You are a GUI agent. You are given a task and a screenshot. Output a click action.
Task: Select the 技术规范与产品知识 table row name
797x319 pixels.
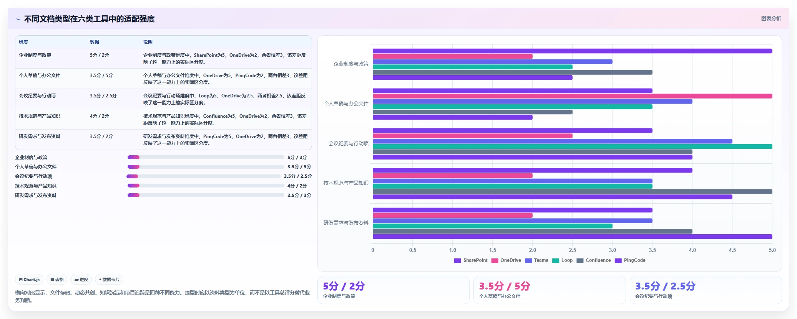(x=40, y=116)
